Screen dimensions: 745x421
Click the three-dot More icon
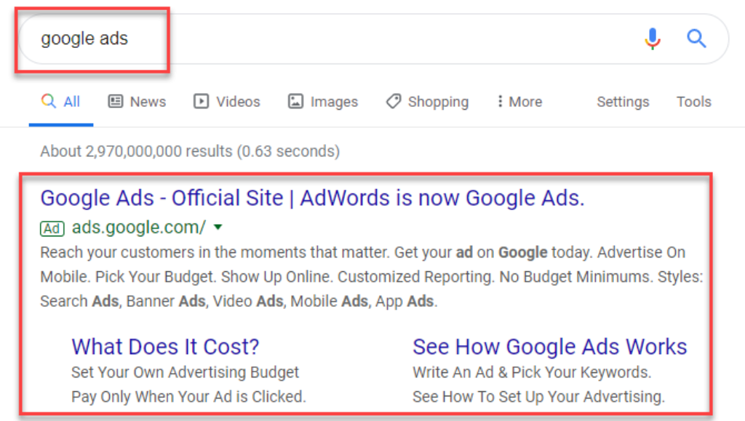pos(500,102)
